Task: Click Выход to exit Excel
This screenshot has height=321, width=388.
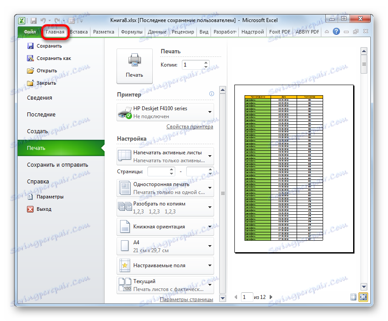Action: click(39, 209)
